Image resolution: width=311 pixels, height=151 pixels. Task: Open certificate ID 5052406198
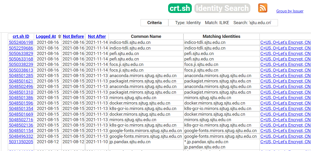(21, 42)
